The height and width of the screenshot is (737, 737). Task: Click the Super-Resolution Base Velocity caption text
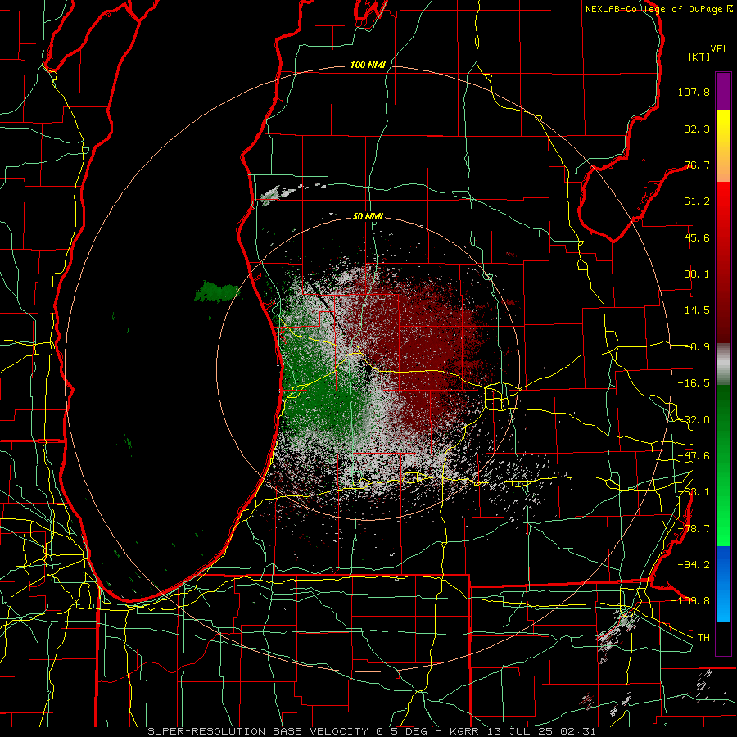tap(371, 731)
